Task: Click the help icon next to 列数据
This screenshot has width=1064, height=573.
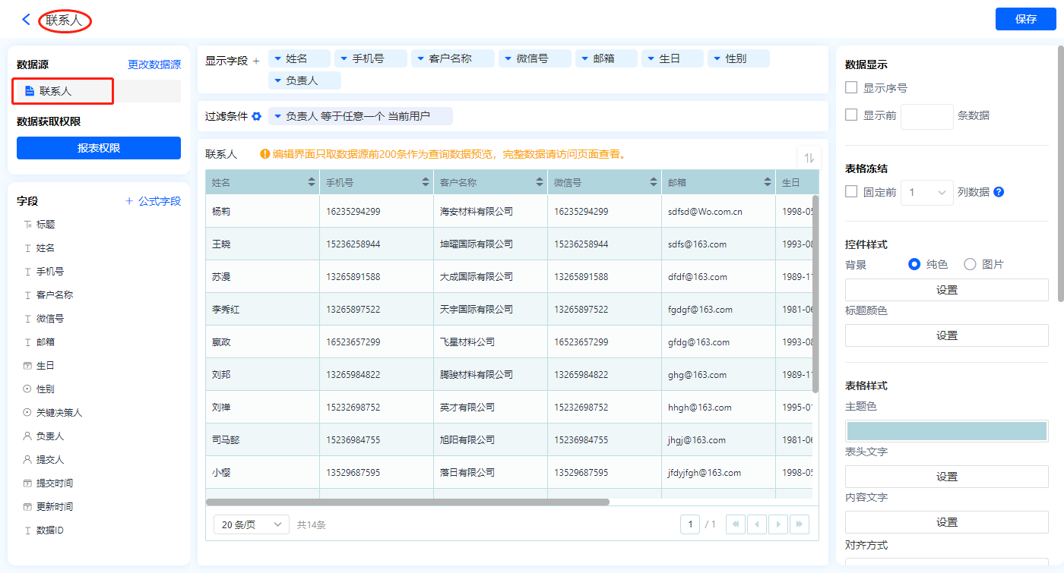Action: 999,192
